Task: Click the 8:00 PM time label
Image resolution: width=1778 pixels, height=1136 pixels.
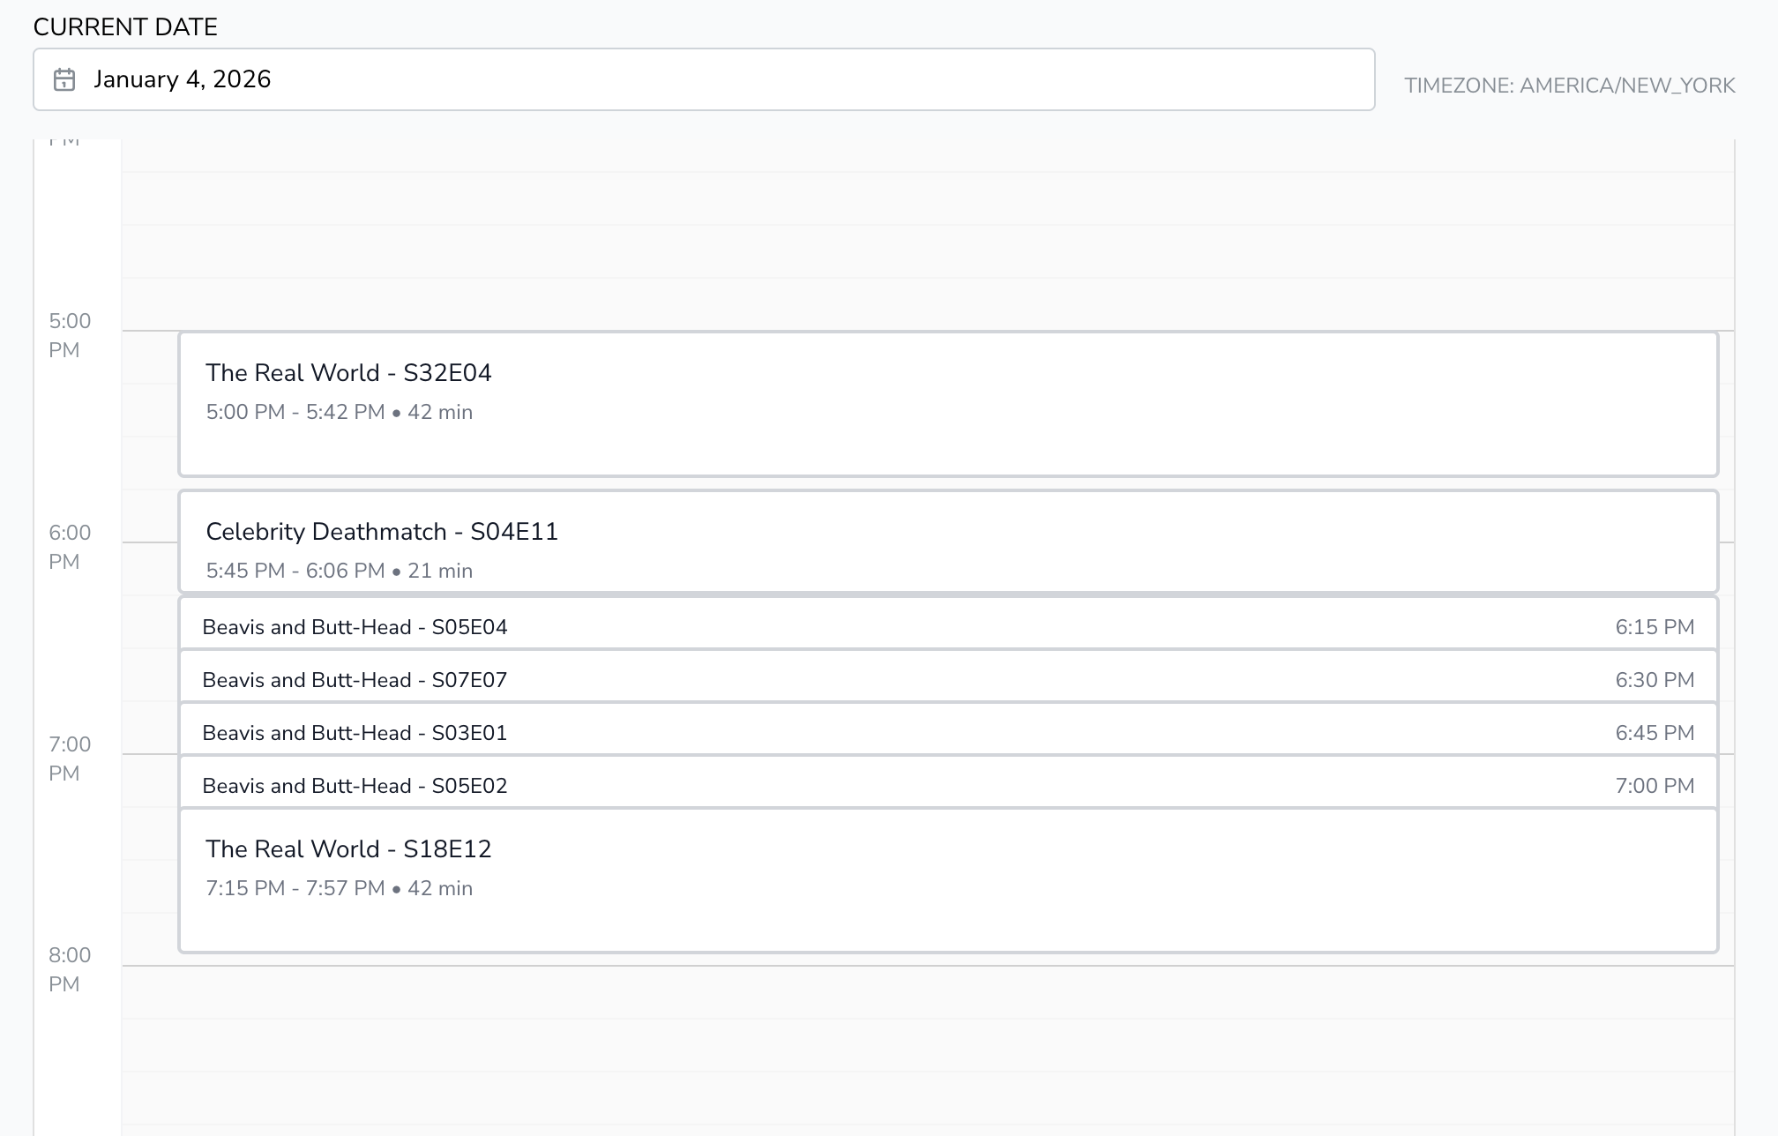Action: pyautogui.click(x=70, y=969)
